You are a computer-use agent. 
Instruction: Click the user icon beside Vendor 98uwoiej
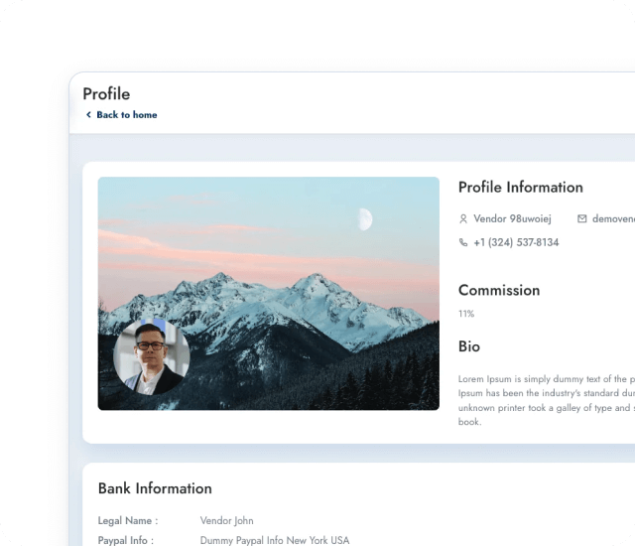[463, 219]
